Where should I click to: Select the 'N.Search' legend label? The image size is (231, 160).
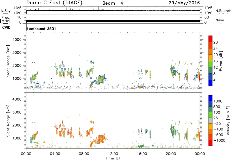pos(223,11)
